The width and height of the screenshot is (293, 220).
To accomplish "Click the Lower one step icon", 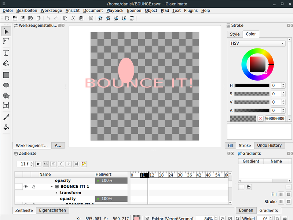I will pyautogui.click(x=116, y=18).
